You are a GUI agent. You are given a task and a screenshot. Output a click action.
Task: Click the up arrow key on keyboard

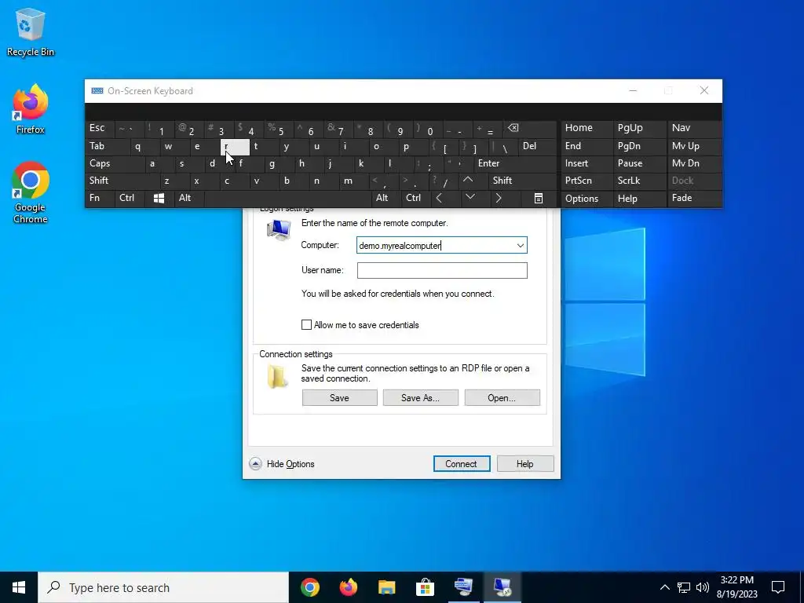(468, 181)
